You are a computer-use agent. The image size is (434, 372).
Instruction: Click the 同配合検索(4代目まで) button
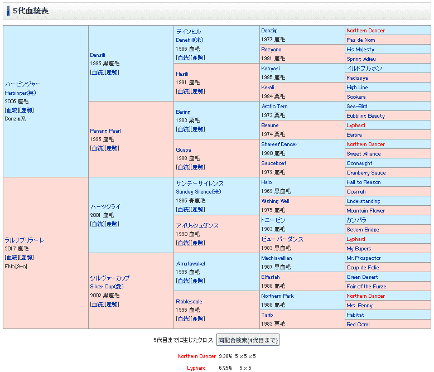point(248,340)
